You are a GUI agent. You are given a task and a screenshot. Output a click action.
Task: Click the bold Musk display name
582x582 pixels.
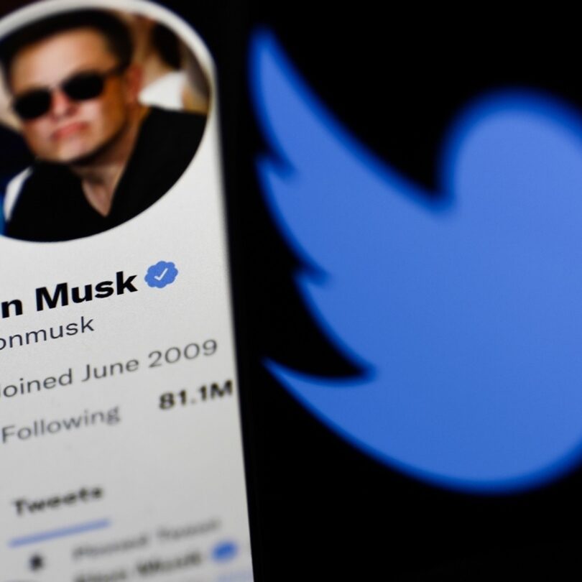[86, 290]
